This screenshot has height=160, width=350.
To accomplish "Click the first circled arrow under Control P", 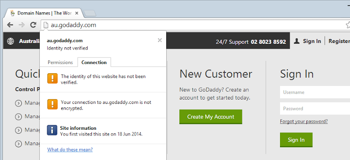I will click(x=18, y=103).
